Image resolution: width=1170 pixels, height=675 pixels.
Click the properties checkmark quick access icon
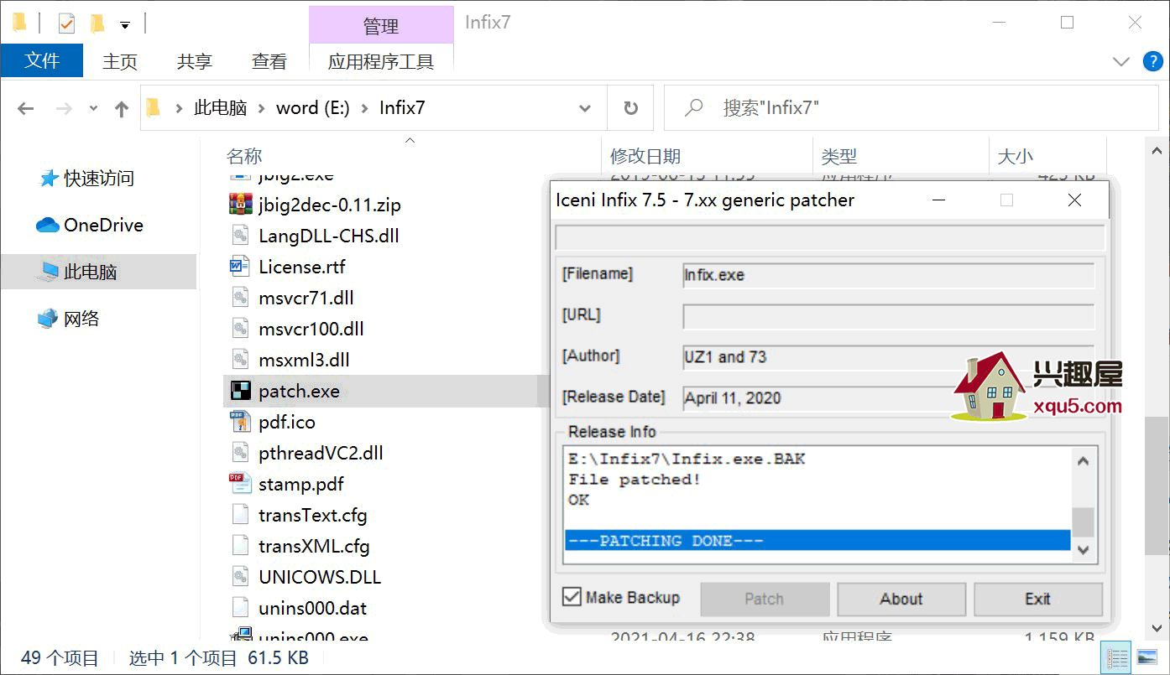pos(66,23)
